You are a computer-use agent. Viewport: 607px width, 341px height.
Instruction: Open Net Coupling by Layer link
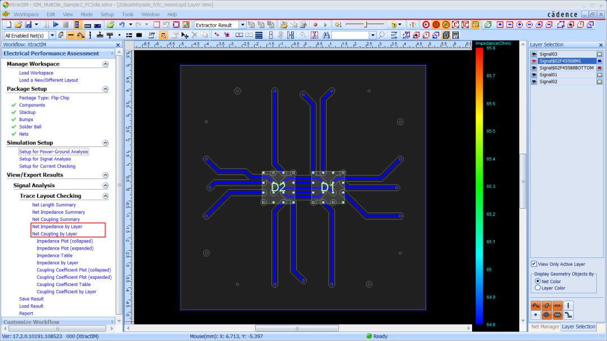tap(55, 234)
